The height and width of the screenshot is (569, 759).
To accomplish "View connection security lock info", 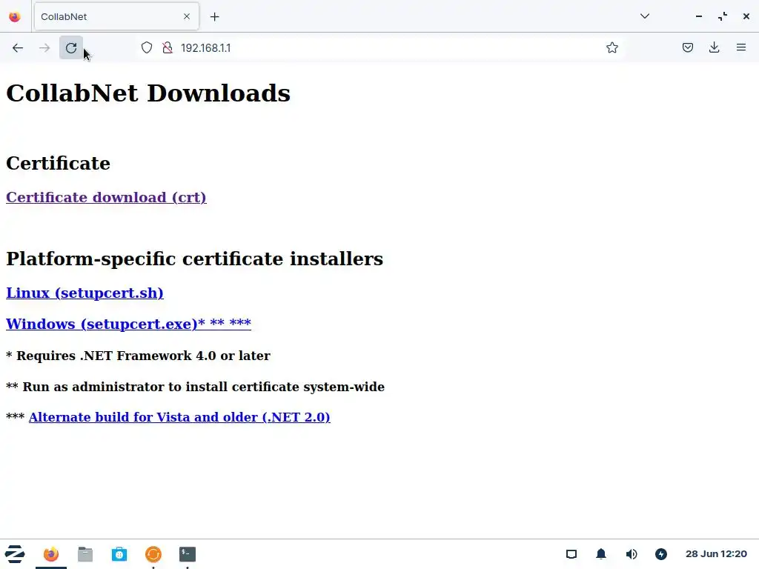I will 168,48.
